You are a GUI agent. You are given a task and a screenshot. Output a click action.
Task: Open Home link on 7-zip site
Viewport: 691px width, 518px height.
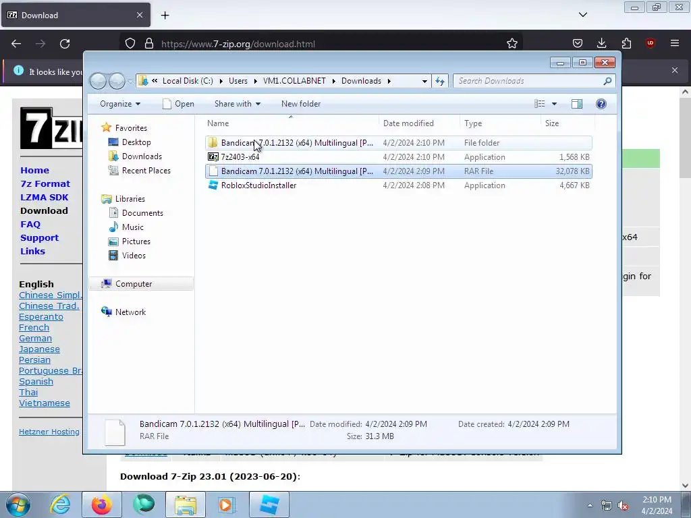pyautogui.click(x=35, y=171)
